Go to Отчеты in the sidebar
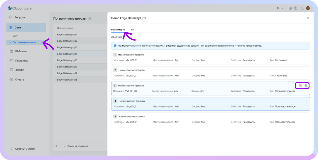 click(x=20, y=79)
